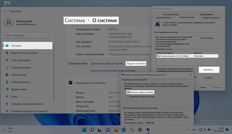The width and height of the screenshot is (232, 134).
Task: Click the Игры gamepad icon
Action: (x=7, y=96)
